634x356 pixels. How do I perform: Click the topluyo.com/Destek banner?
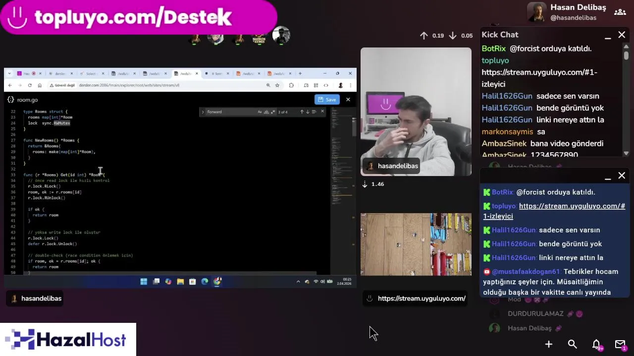pyautogui.click(x=138, y=17)
